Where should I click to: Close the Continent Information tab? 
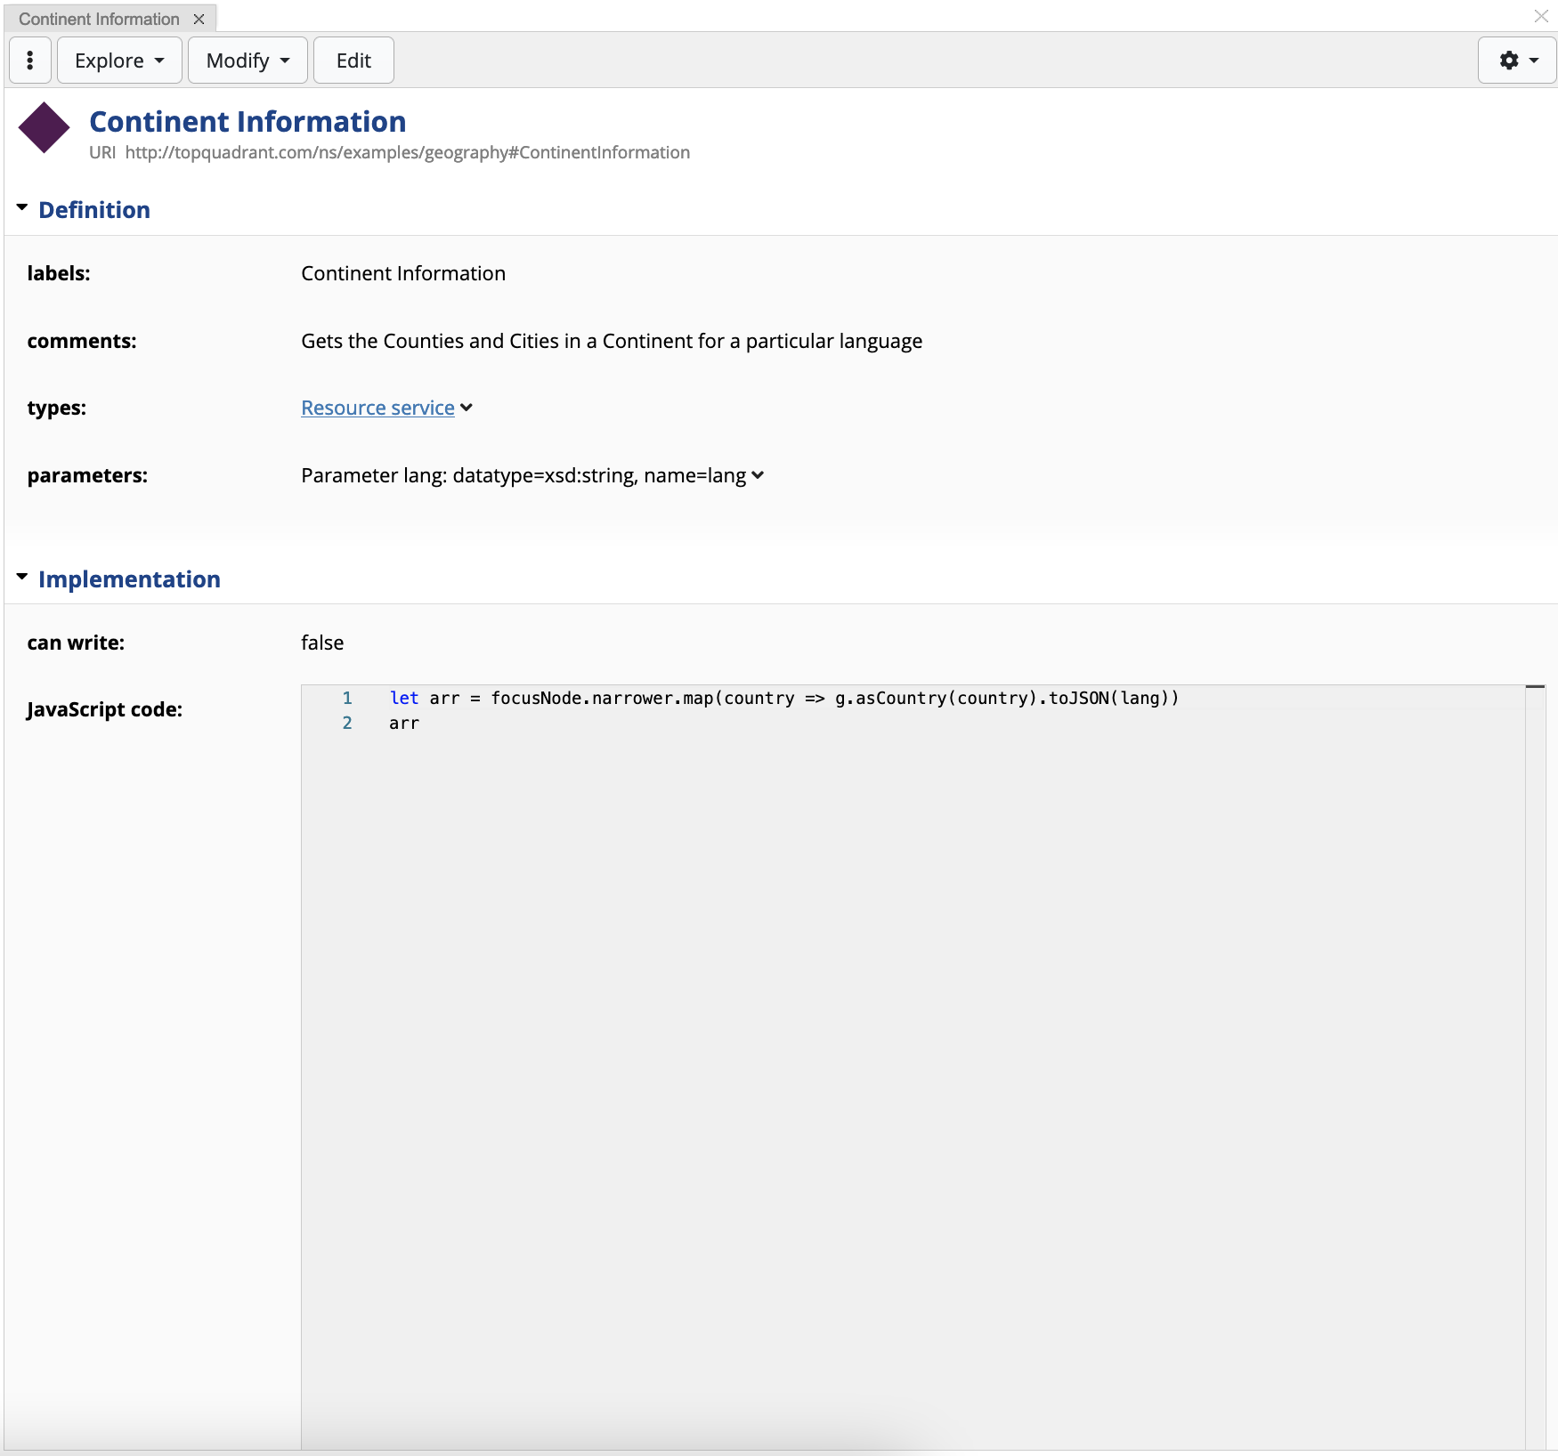coord(199,19)
